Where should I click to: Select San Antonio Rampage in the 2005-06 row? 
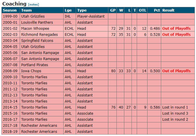pos(40,53)
